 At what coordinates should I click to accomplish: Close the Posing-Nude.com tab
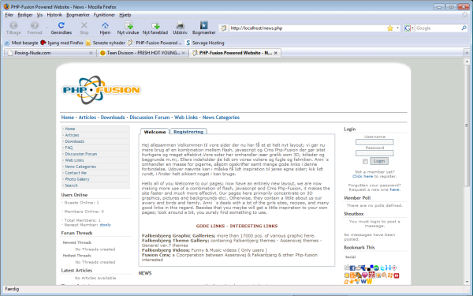click(91, 53)
